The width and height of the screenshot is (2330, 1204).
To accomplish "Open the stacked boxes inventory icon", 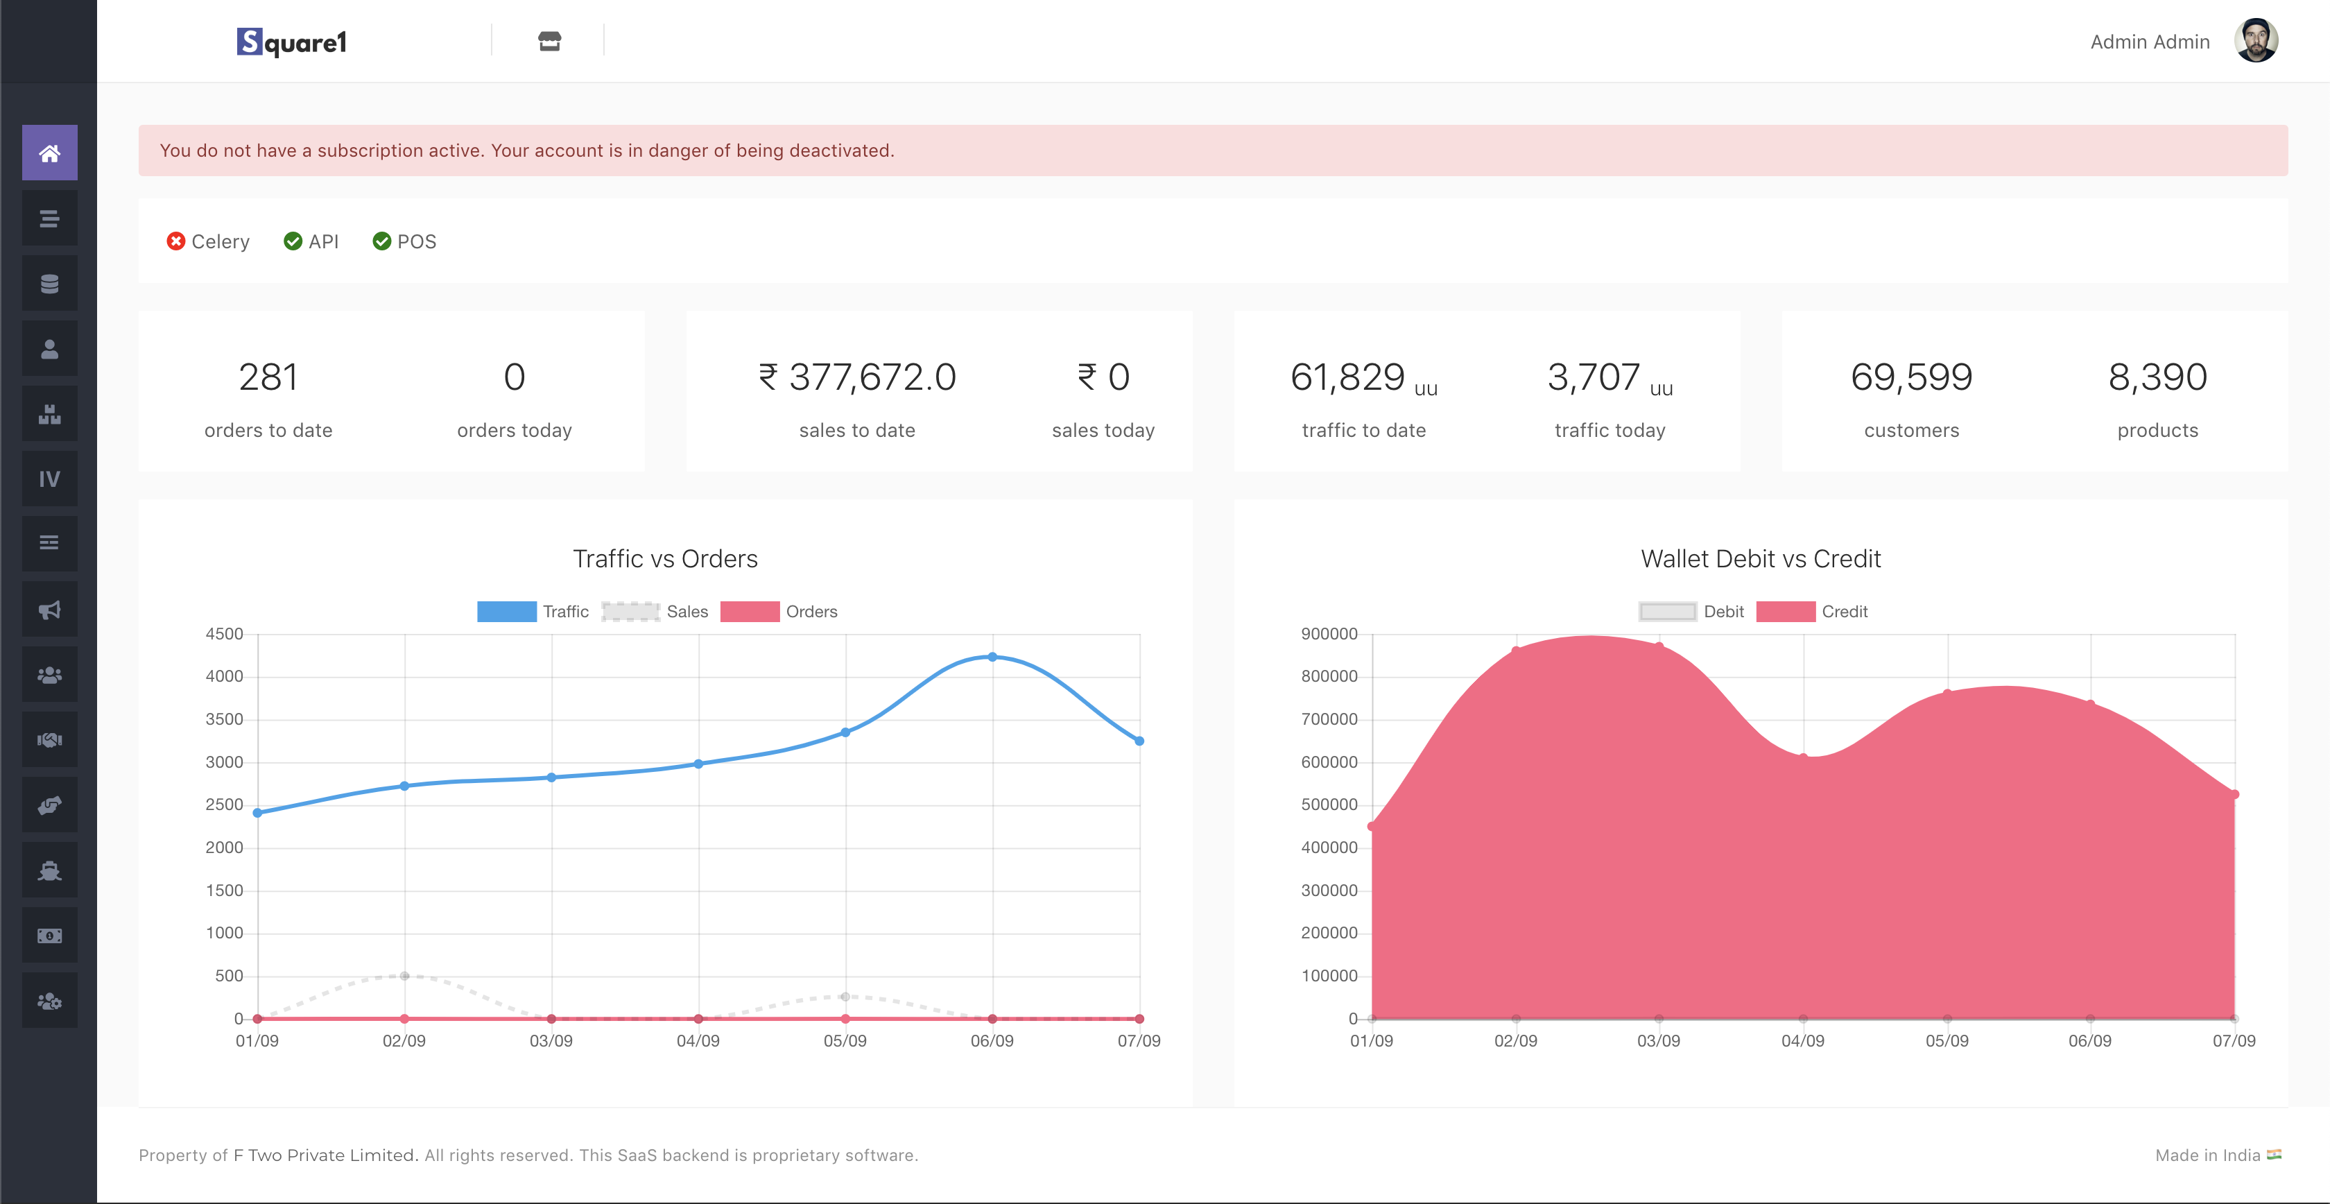I will pyautogui.click(x=50, y=414).
